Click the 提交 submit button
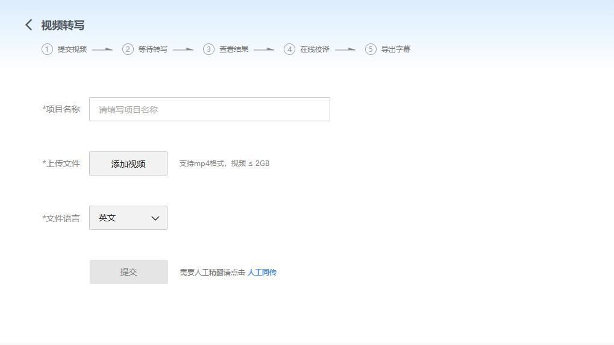Image resolution: width=614 pixels, height=345 pixels. tap(128, 271)
